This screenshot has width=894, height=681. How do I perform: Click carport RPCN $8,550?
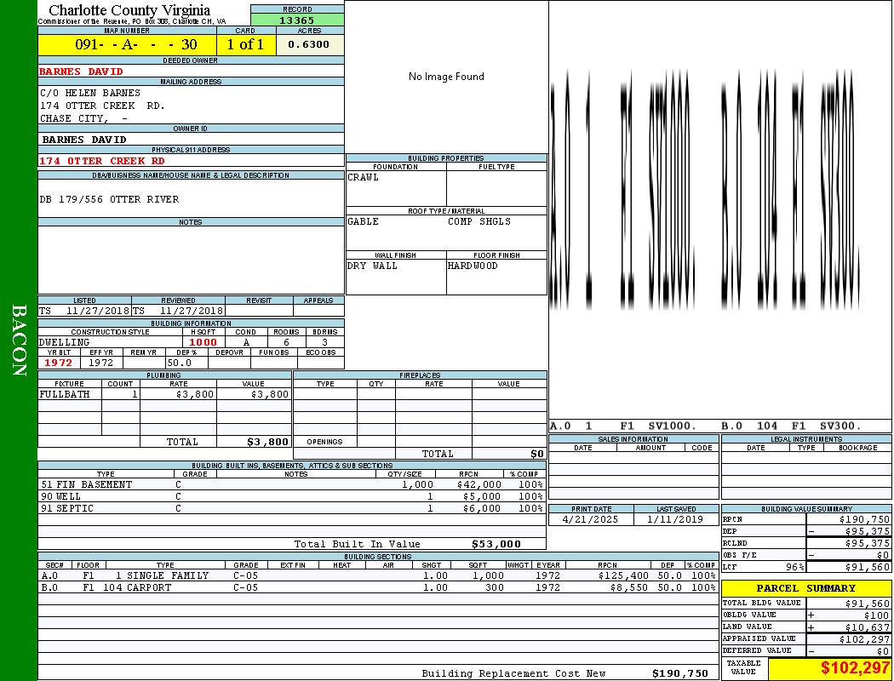coord(629,587)
